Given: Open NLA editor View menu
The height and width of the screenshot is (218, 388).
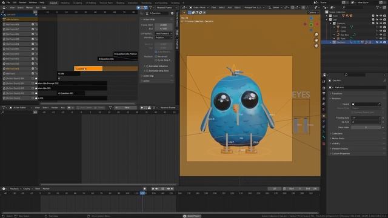Looking at the screenshot, I should click(12, 8).
